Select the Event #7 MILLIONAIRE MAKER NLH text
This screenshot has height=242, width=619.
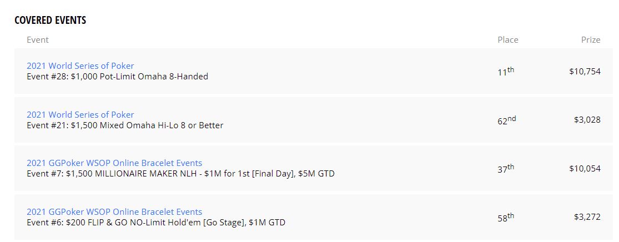coord(180,174)
